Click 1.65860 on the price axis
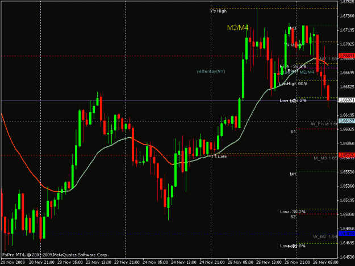The image size is (355, 266). (347, 143)
